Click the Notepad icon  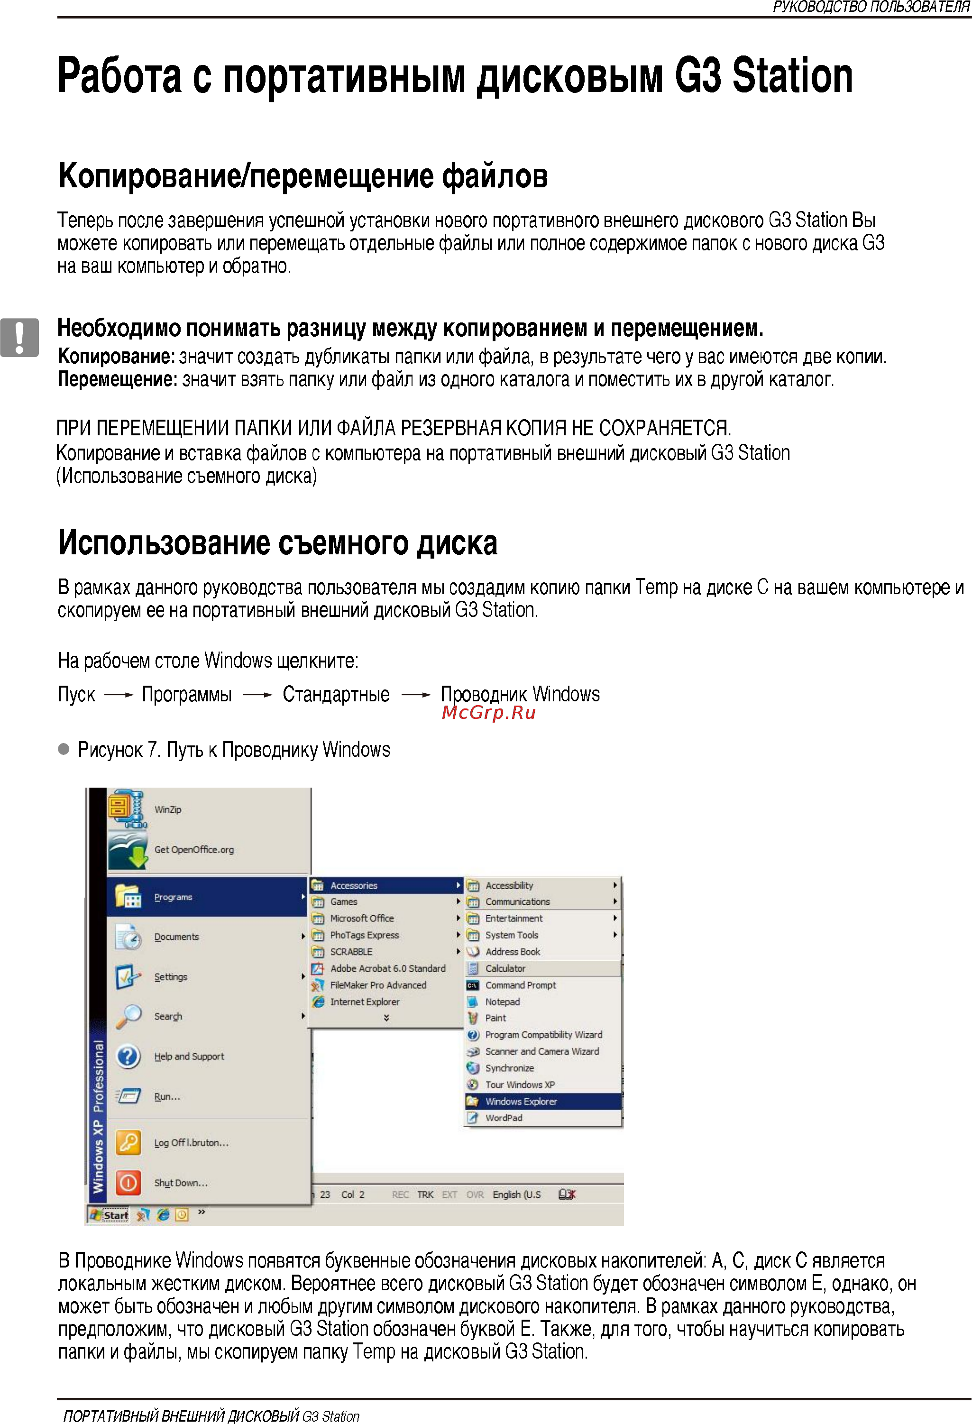473,1002
